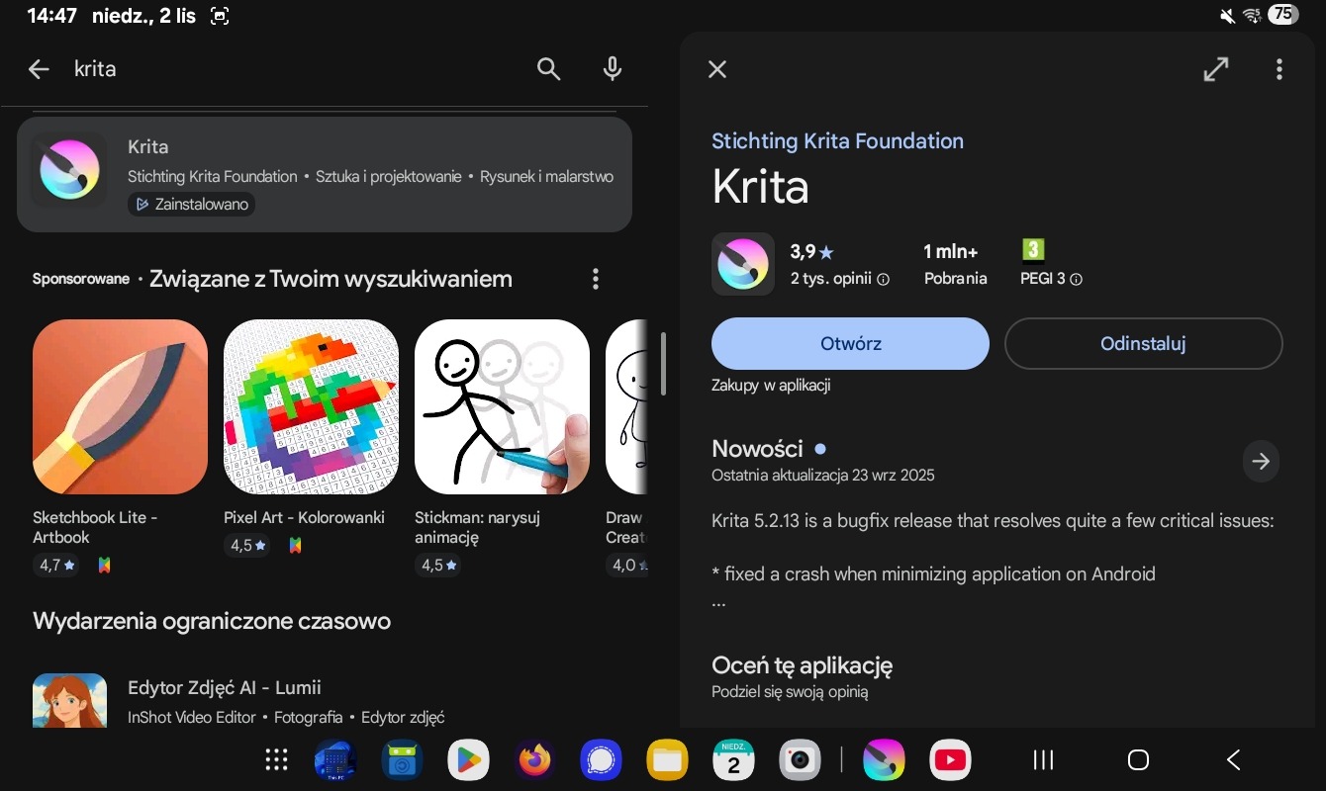Open Pixel Art Kolorowanki app thumbnail
The image size is (1326, 791).
click(x=311, y=406)
